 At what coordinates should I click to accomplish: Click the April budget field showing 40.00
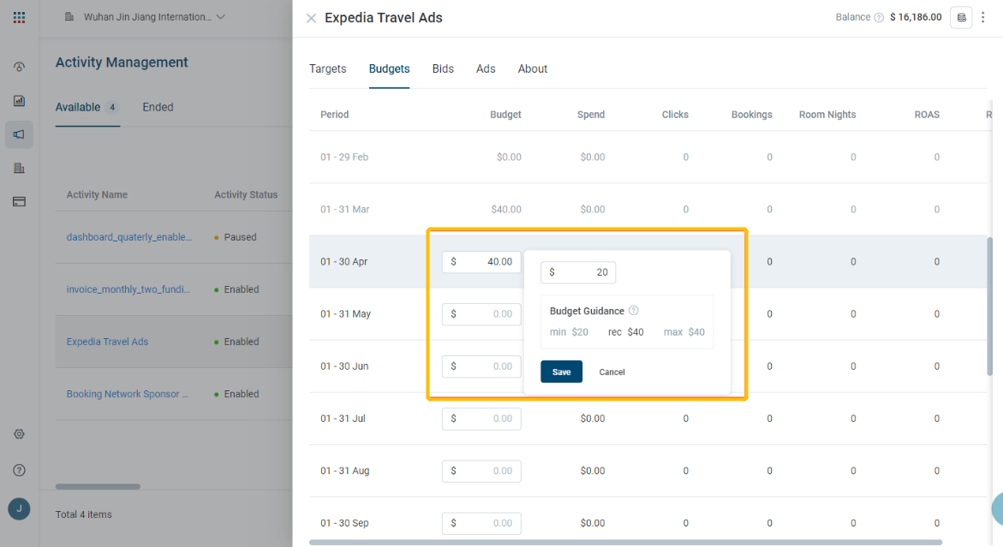point(481,262)
